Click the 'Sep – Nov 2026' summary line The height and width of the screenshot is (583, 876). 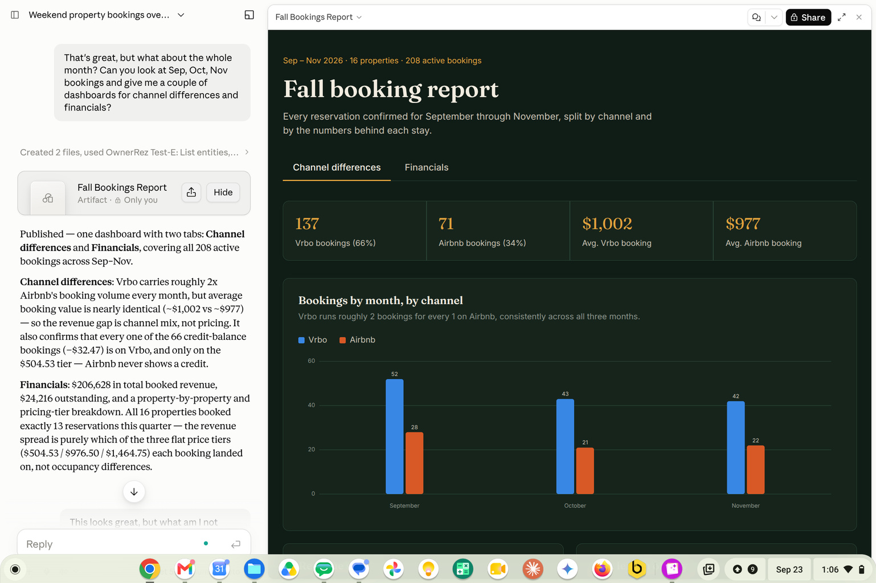pyautogui.click(x=382, y=60)
